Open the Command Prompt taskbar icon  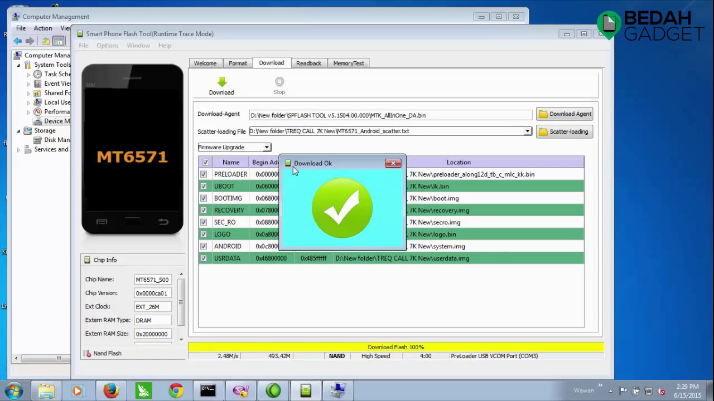pyautogui.click(x=208, y=390)
